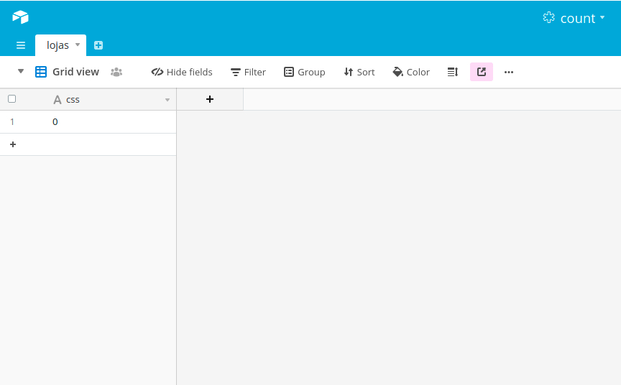Screen dimensions: 621x385
Task: Toggle the select all rows checkbox
Action: pyautogui.click(x=11, y=99)
